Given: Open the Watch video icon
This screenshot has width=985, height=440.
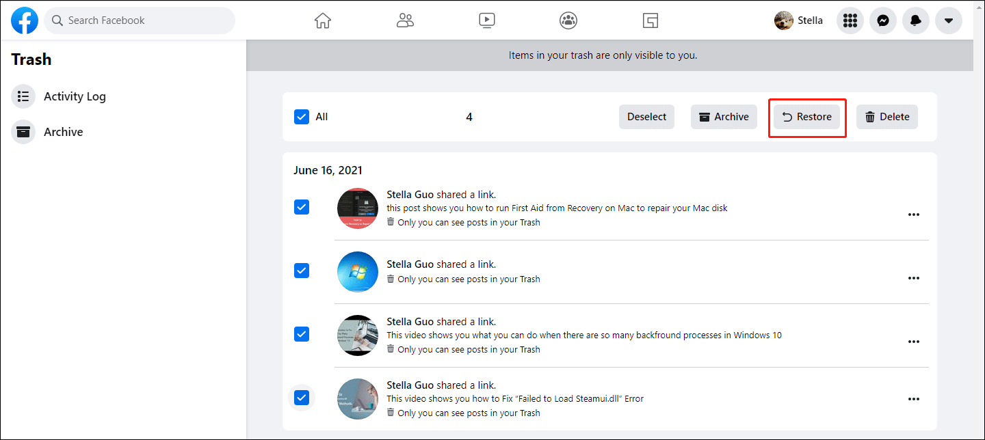Looking at the screenshot, I should point(487,20).
